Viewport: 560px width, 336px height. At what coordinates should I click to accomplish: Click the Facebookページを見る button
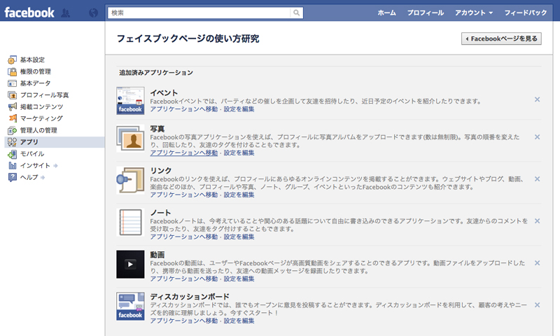[501, 38]
